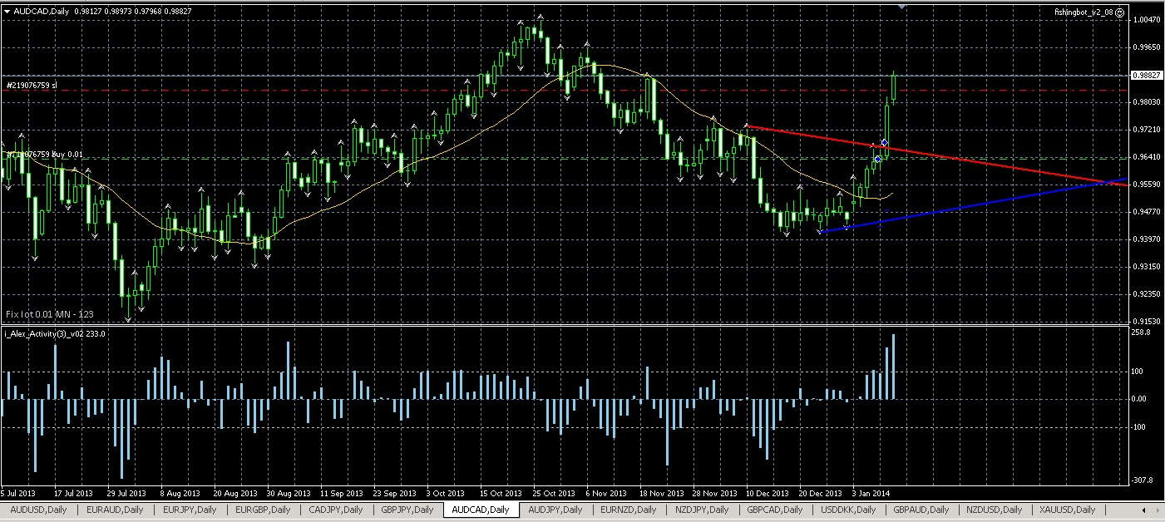Viewport: 1165px width, 522px height.
Task: Select the active AUDCAD,Daily chart tab
Action: 481,510
